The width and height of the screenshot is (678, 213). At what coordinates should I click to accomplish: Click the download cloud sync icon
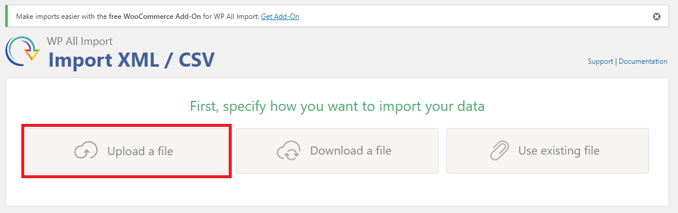pyautogui.click(x=289, y=151)
